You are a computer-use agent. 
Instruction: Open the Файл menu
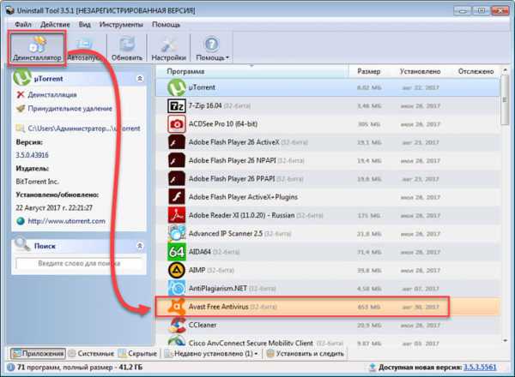[x=22, y=23]
